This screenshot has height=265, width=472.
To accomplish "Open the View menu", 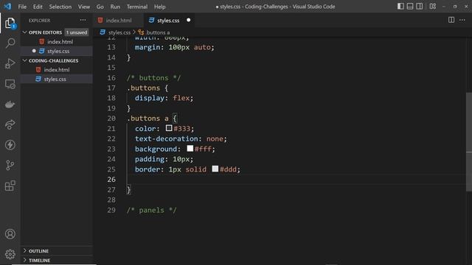I will tap(84, 7).
